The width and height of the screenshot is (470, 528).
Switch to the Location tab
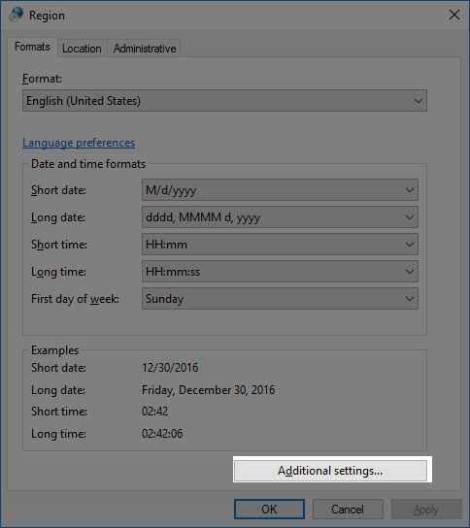82,49
